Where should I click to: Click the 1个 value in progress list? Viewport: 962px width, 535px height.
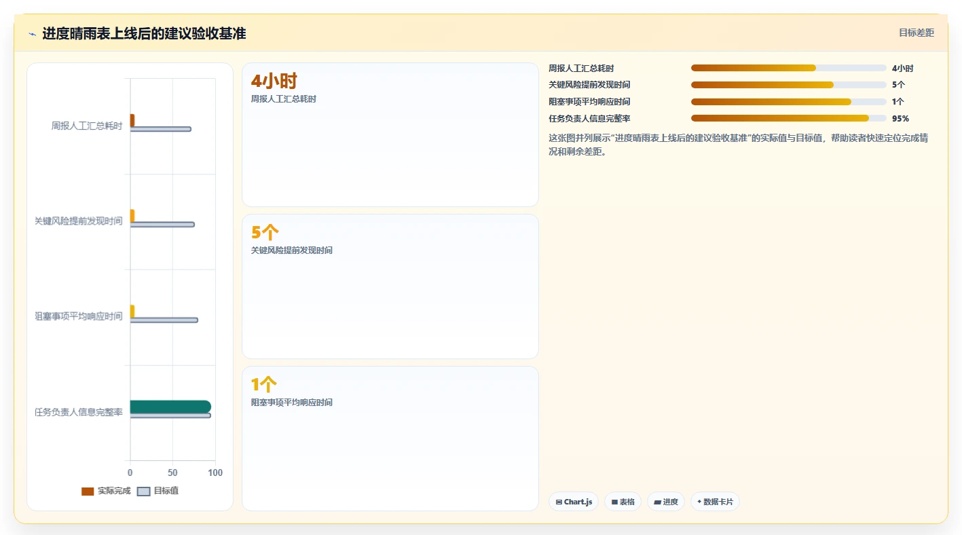898,102
